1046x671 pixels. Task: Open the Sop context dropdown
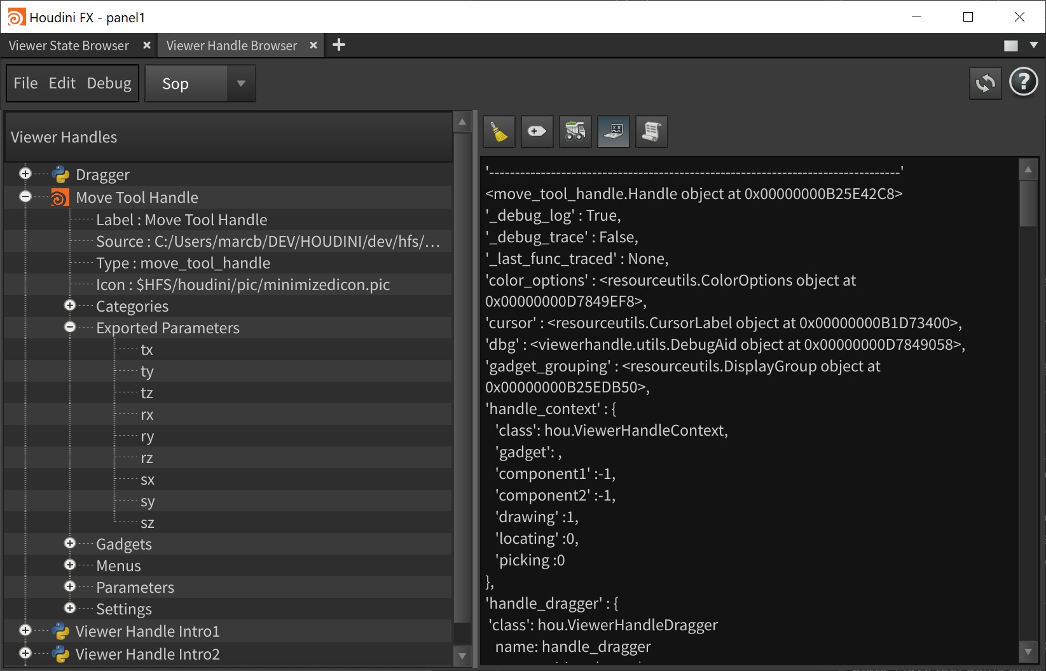tap(200, 83)
